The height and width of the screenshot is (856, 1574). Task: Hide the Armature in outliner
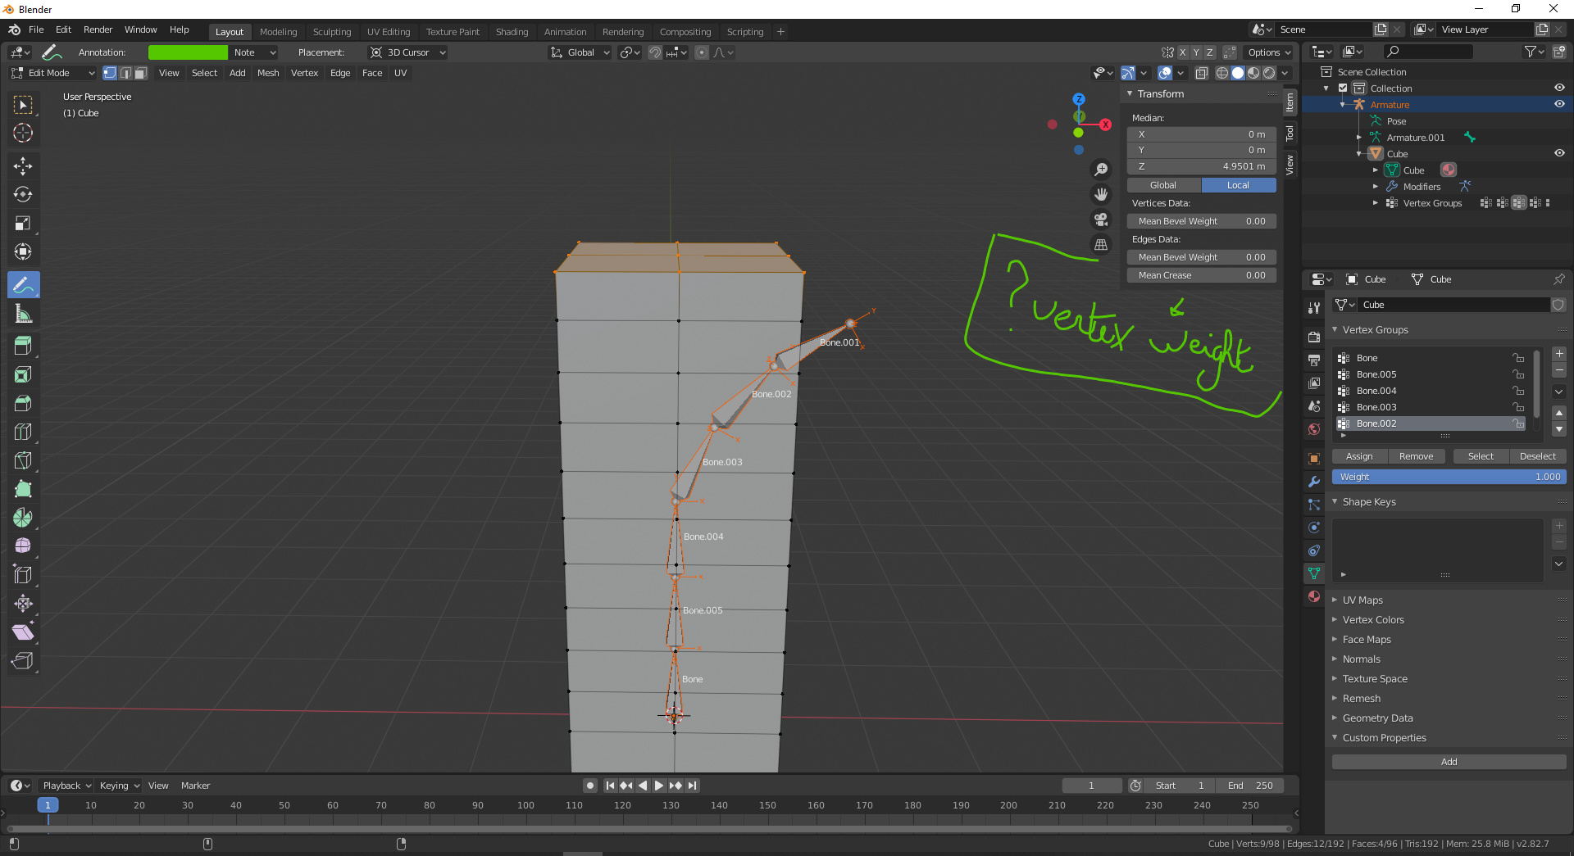click(x=1559, y=104)
